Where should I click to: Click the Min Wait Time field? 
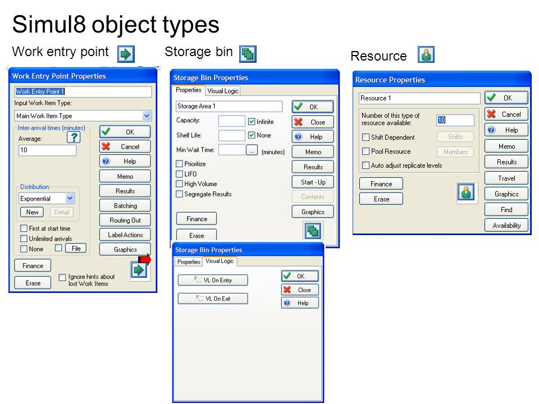232,150
